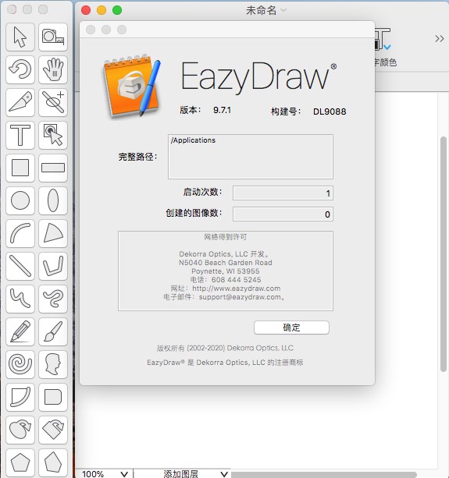Show hidden toolbar items via double chevron
Viewport: 449px width, 478px height.
pyautogui.click(x=439, y=39)
